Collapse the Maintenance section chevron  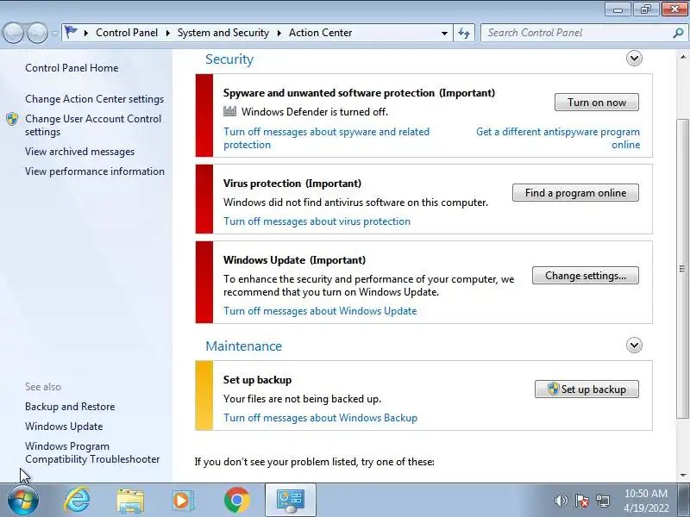point(634,346)
